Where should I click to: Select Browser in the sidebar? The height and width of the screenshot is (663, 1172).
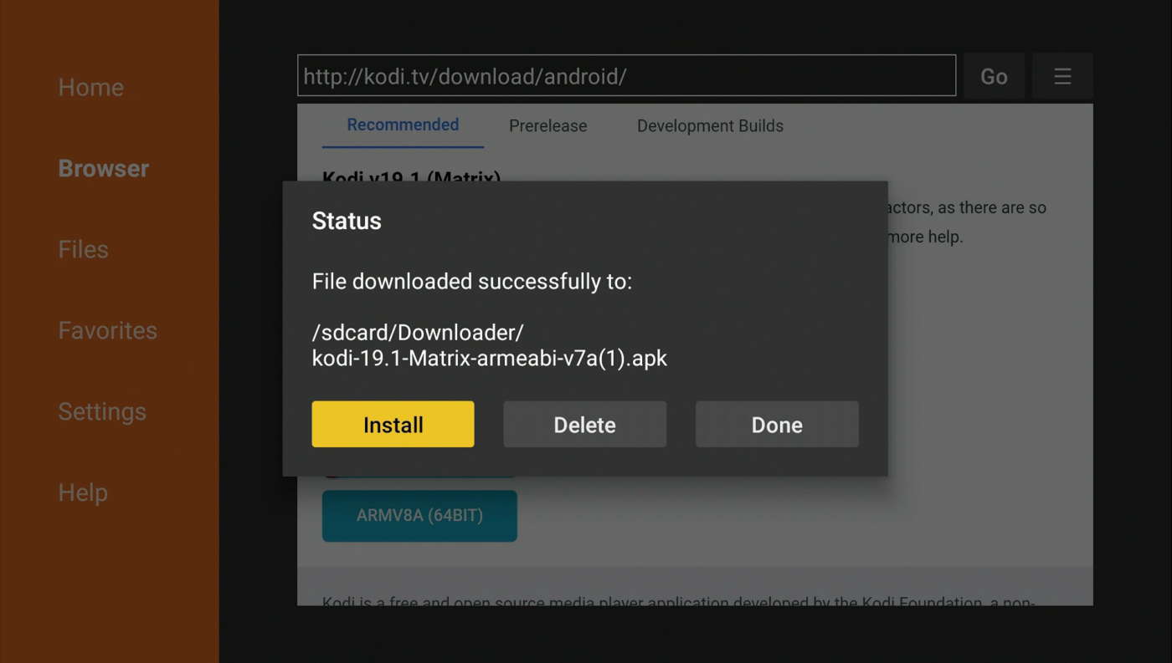[104, 168]
